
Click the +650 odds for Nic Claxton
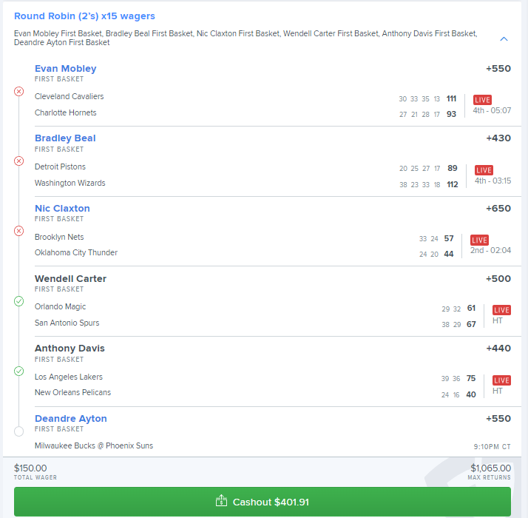[498, 208]
